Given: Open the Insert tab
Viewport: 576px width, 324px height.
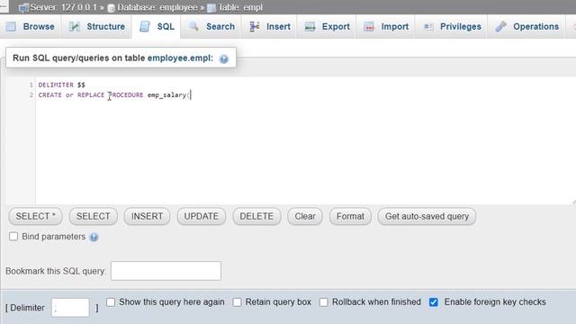Looking at the screenshot, I should coord(270,26).
